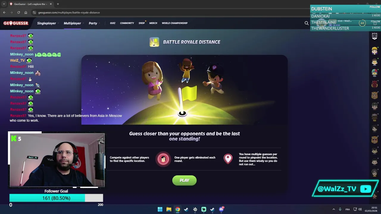This screenshot has height=214, width=381.
Task: Close the GeoGuessr browser tab
Action: pyautogui.click(x=51, y=4)
